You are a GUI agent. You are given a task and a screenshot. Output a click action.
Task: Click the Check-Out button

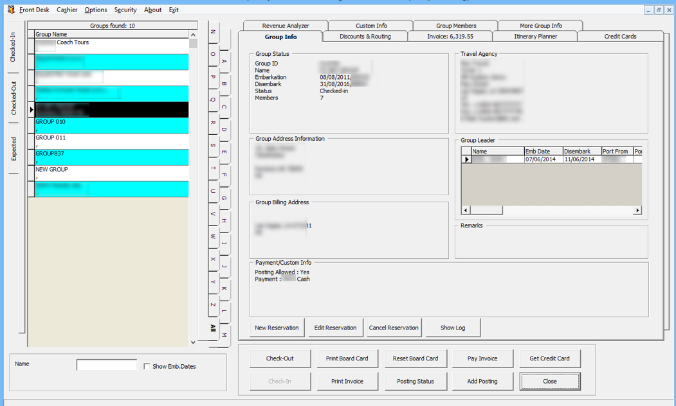coord(280,358)
